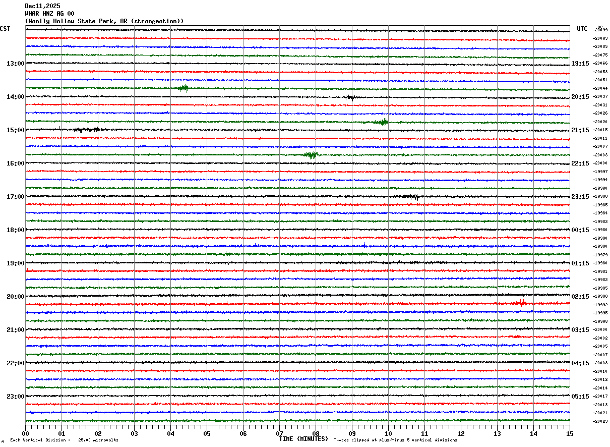Click the '05:15' UTC time label

coord(580,397)
